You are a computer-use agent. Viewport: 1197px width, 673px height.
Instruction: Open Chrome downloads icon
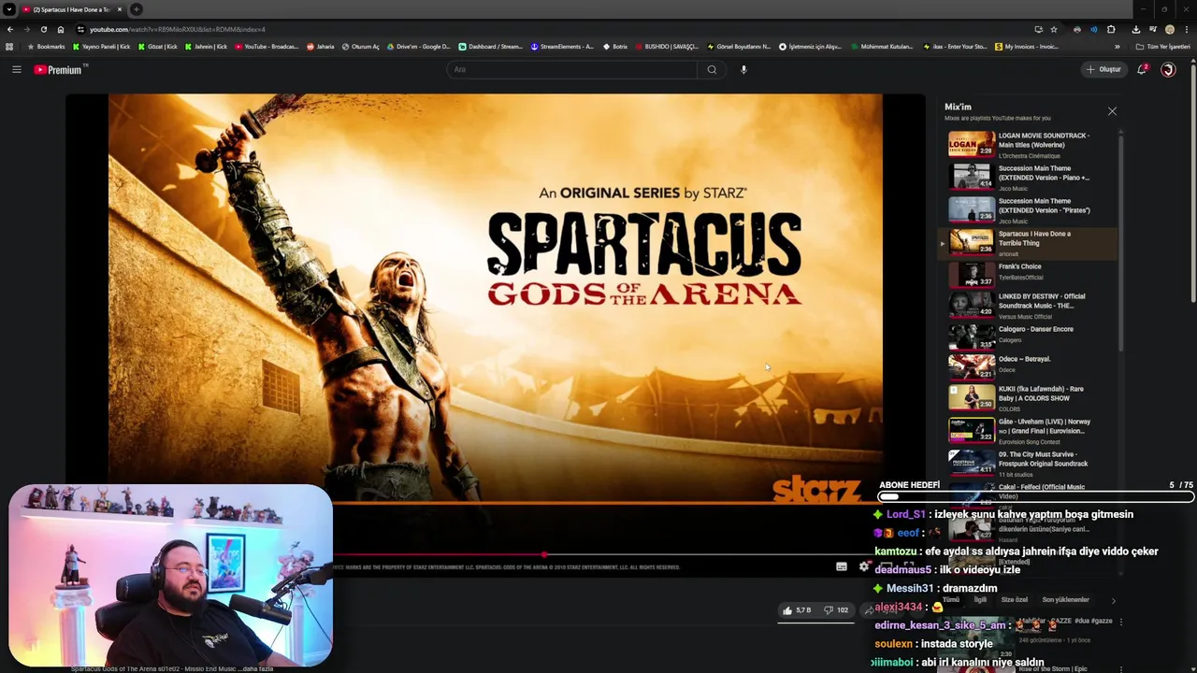(1135, 29)
